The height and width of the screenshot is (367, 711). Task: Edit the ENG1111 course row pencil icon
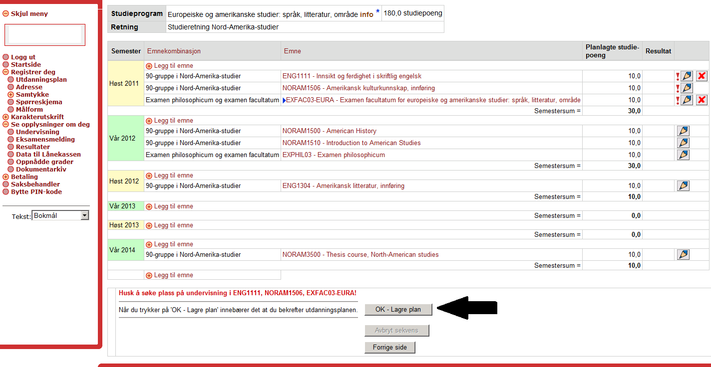[687, 76]
